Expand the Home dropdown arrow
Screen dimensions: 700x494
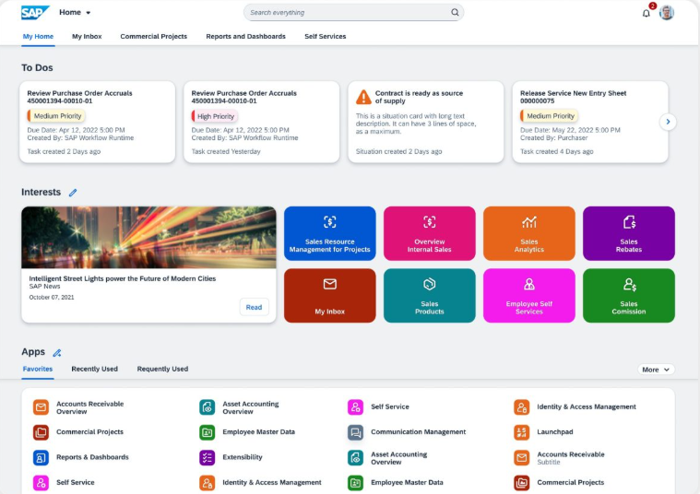pos(88,13)
